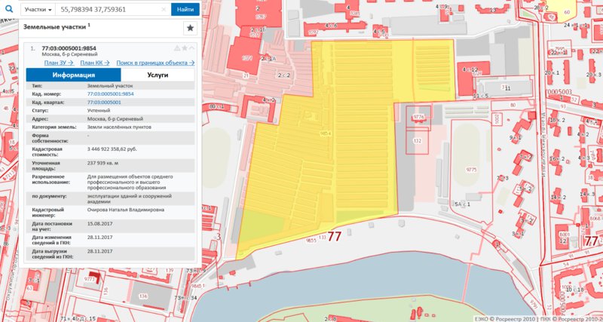Click the registration date 15.08.2017
This screenshot has width=603, height=322.
pos(99,223)
